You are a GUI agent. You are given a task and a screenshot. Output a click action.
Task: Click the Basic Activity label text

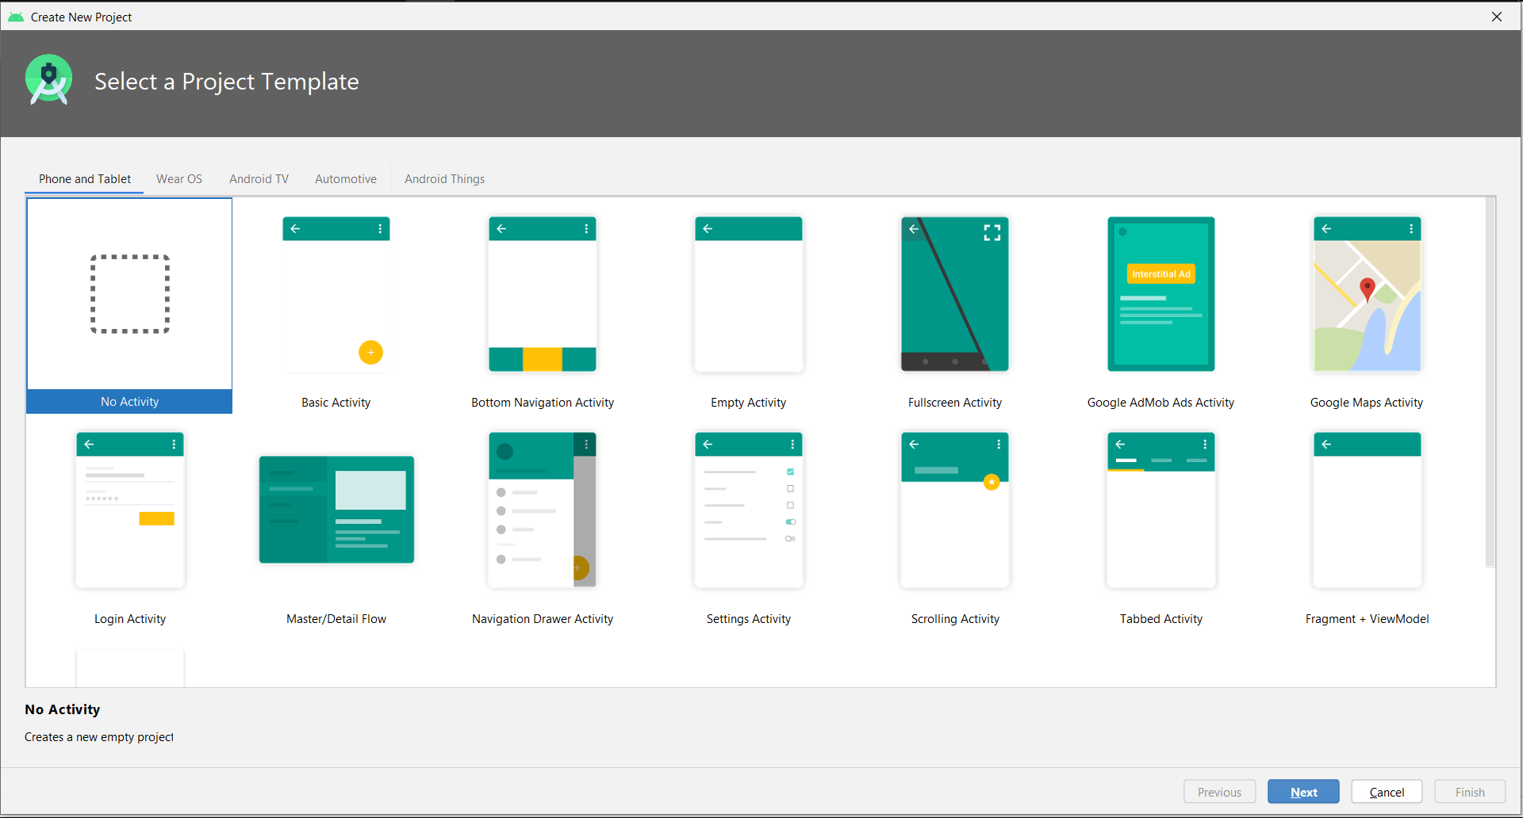coord(336,403)
